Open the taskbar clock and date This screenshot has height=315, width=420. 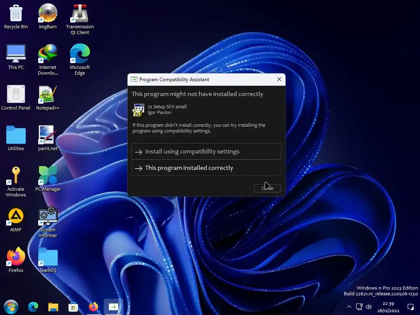pyautogui.click(x=388, y=307)
